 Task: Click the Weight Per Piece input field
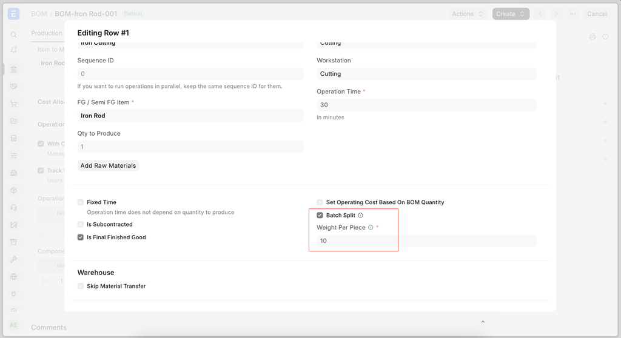[426, 240]
